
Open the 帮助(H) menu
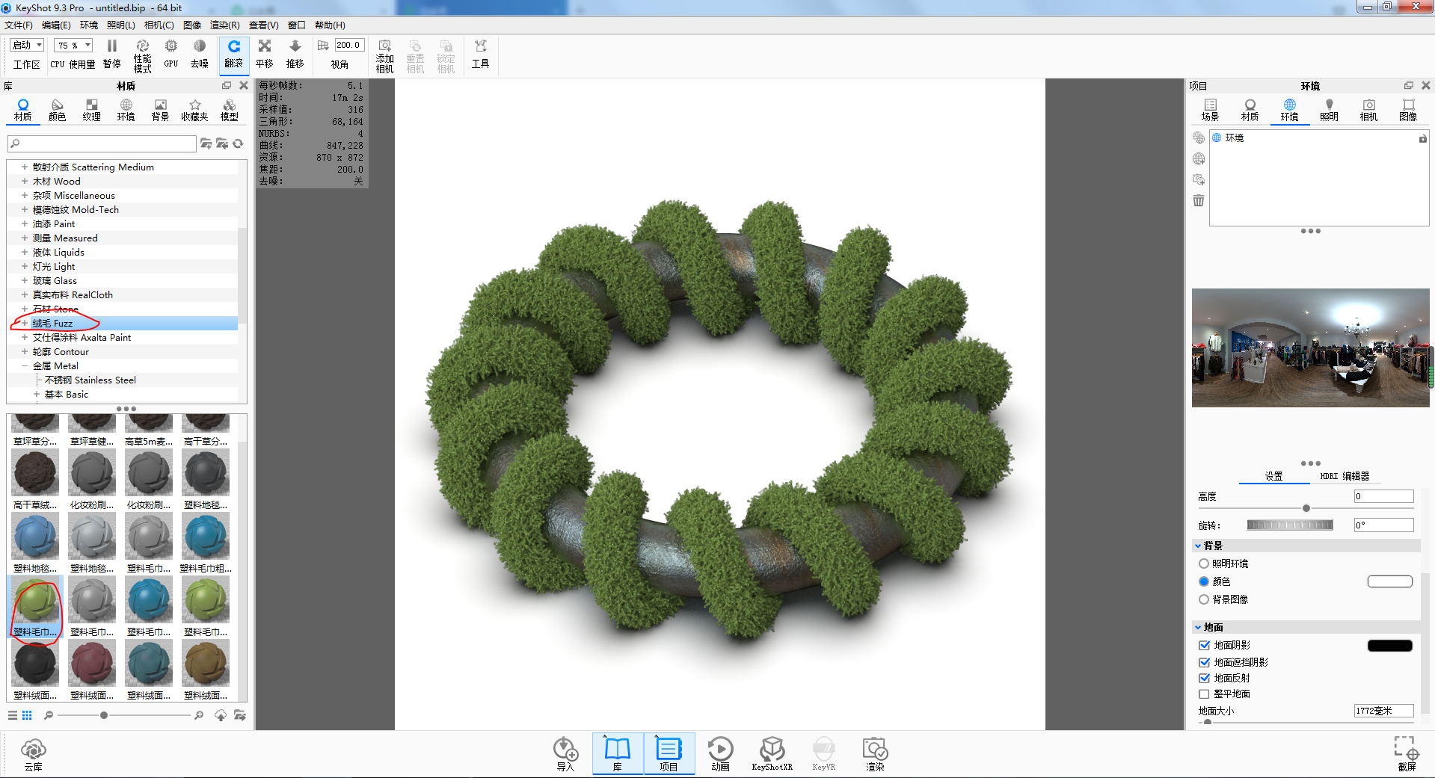point(330,25)
